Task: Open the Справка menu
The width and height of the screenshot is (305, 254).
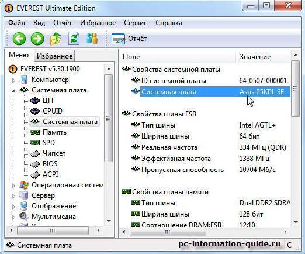Action: [169, 23]
